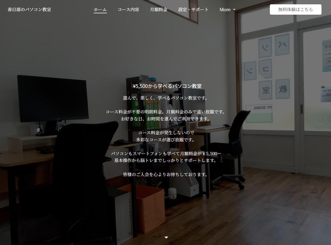Click the text コース料金が発生しないので

pyautogui.click(x=166, y=133)
